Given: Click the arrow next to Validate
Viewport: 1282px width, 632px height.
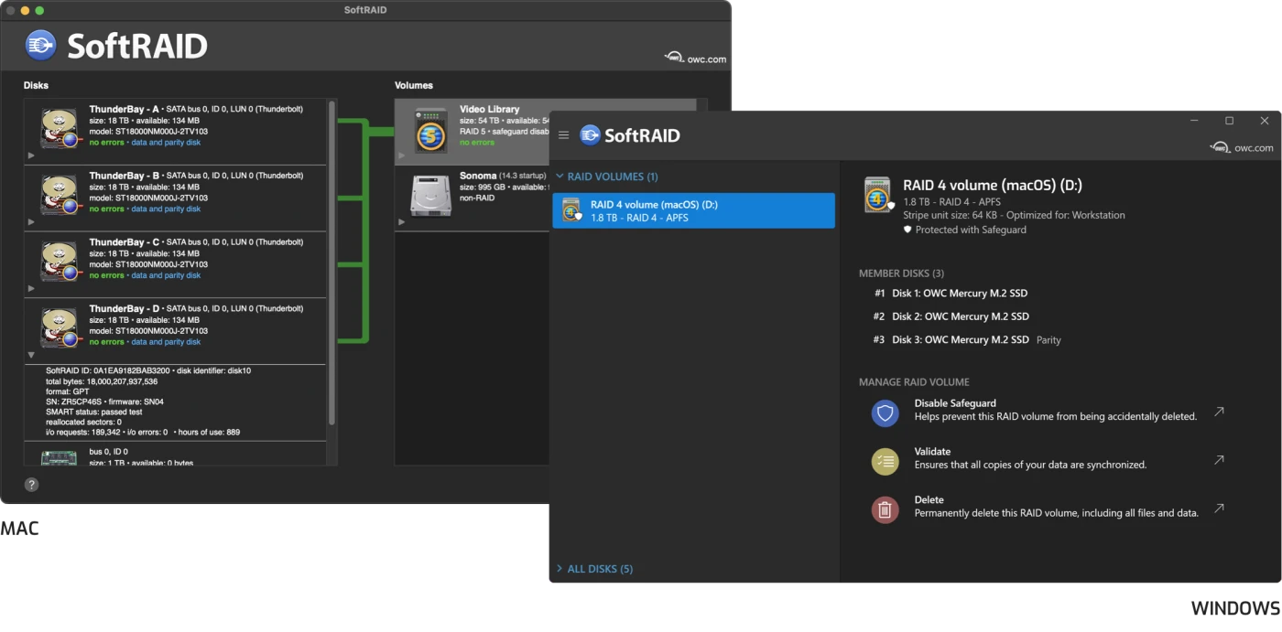Looking at the screenshot, I should coord(1219,460).
